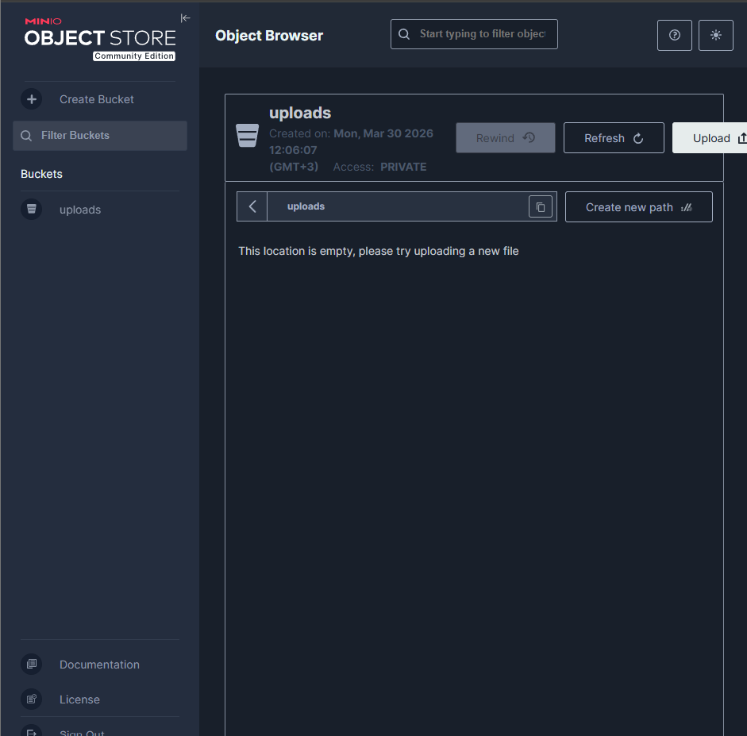The image size is (747, 736).
Task: Collapse the sidebar menu
Action: [185, 18]
